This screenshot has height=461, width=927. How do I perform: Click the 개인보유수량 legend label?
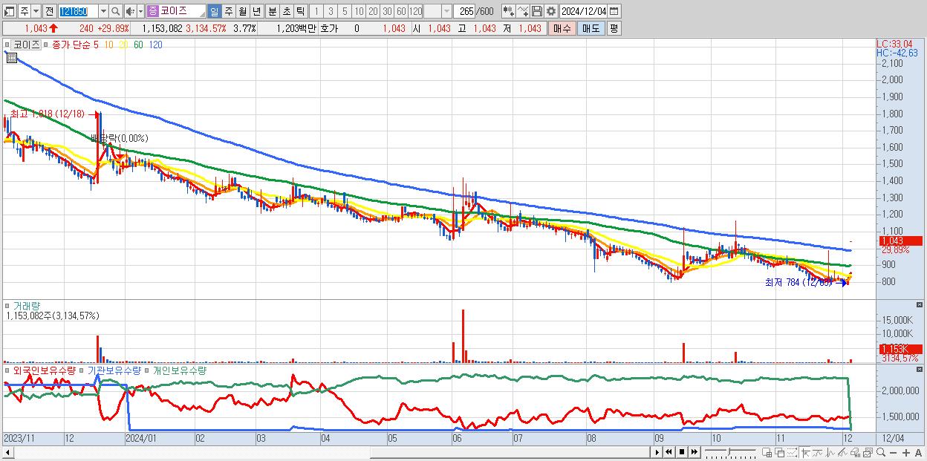tap(179, 370)
